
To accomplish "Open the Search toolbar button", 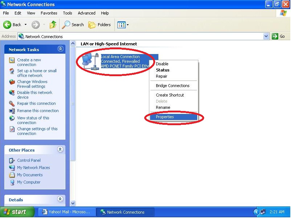I will (x=73, y=25).
